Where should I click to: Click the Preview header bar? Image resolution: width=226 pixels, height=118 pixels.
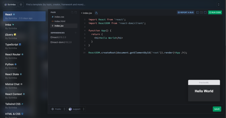(204, 83)
